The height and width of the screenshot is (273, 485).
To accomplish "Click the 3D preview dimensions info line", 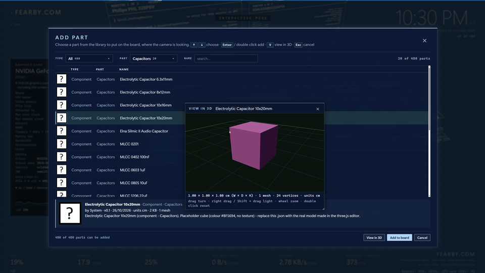I will click(254, 196).
